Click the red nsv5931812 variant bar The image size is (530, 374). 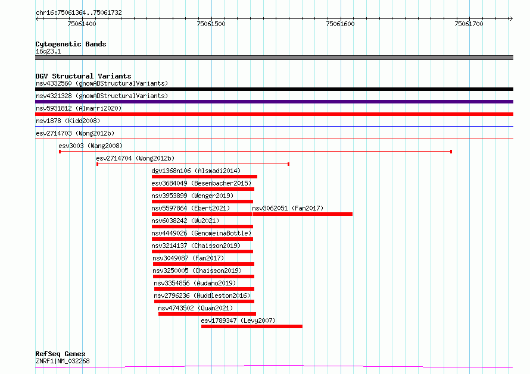click(274, 114)
